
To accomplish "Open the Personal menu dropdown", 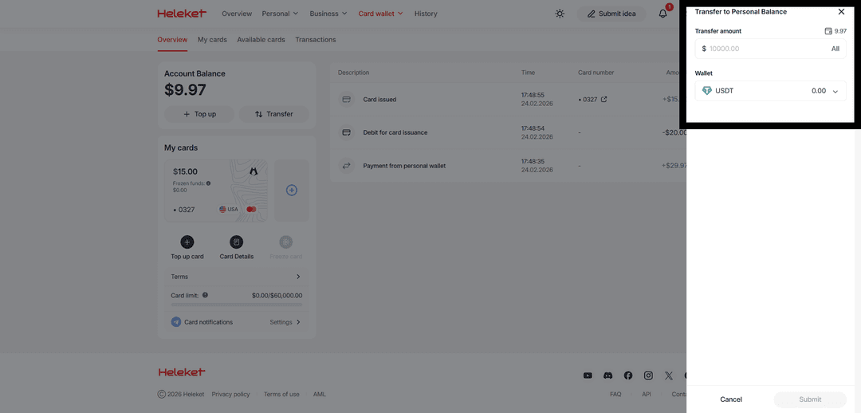I will [x=280, y=14].
